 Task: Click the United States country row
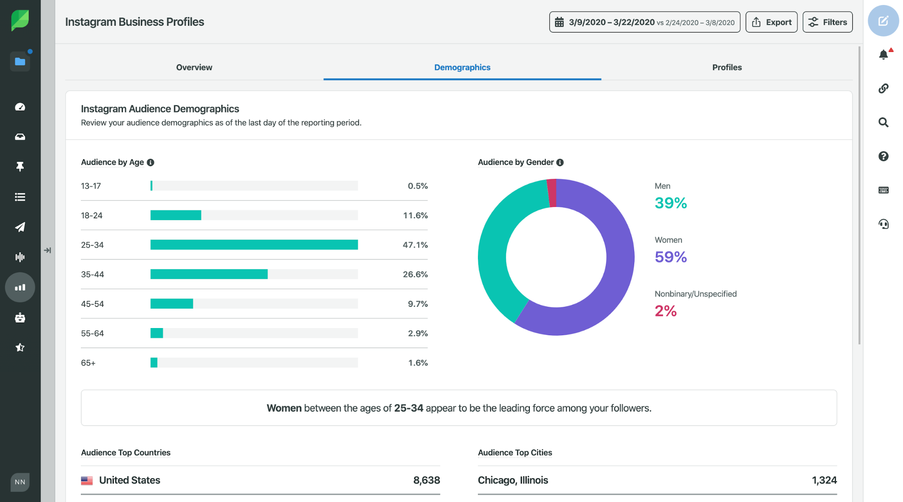tap(260, 480)
